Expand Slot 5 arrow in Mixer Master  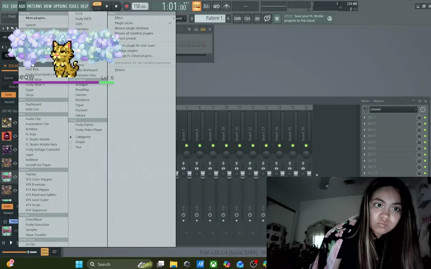click(x=365, y=142)
